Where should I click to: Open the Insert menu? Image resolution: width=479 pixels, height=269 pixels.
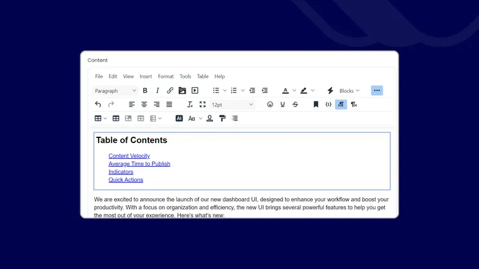pyautogui.click(x=146, y=76)
